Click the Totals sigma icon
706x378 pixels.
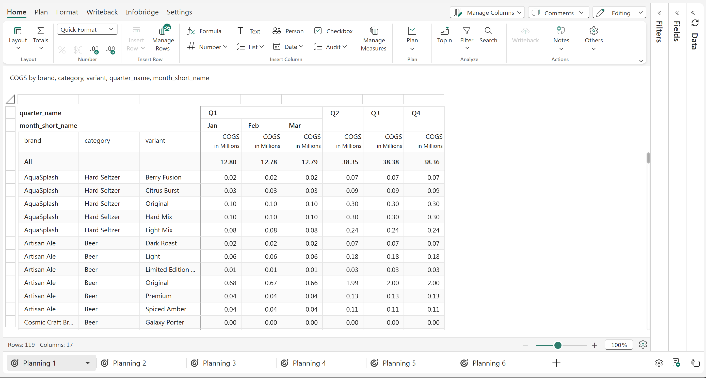(41, 31)
